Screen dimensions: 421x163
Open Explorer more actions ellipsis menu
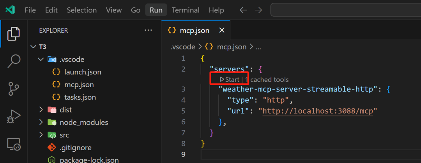(148, 30)
